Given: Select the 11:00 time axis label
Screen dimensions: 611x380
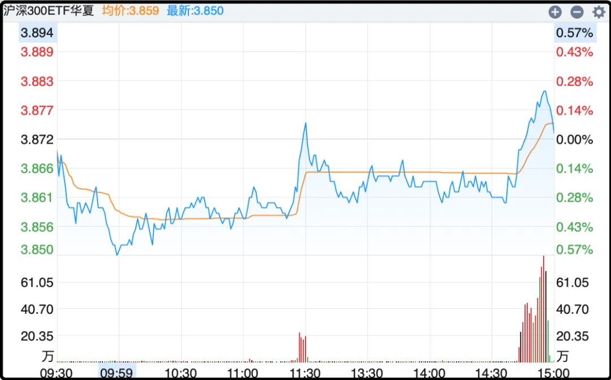Looking at the screenshot, I should (x=242, y=373).
